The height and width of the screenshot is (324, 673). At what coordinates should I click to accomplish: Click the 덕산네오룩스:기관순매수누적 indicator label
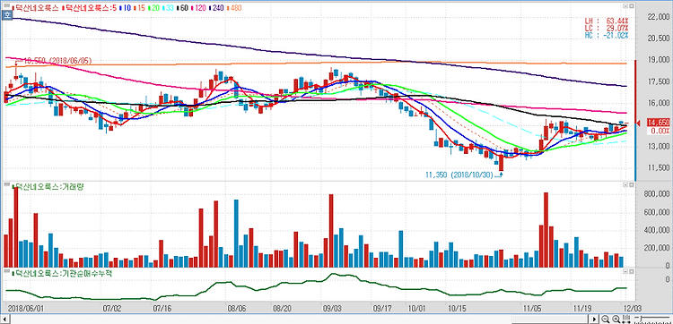click(x=62, y=273)
